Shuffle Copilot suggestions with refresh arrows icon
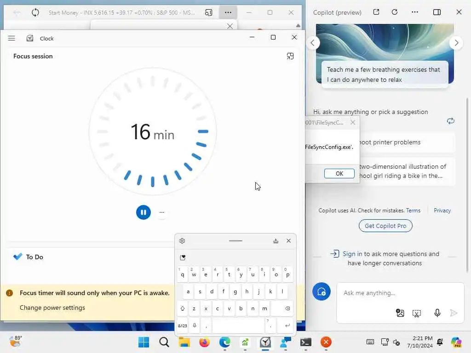Screen dimensions: 471x353 pos(451,121)
